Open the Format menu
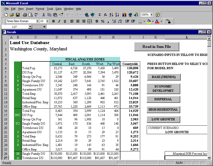213x166 pixels. (x=40, y=9)
